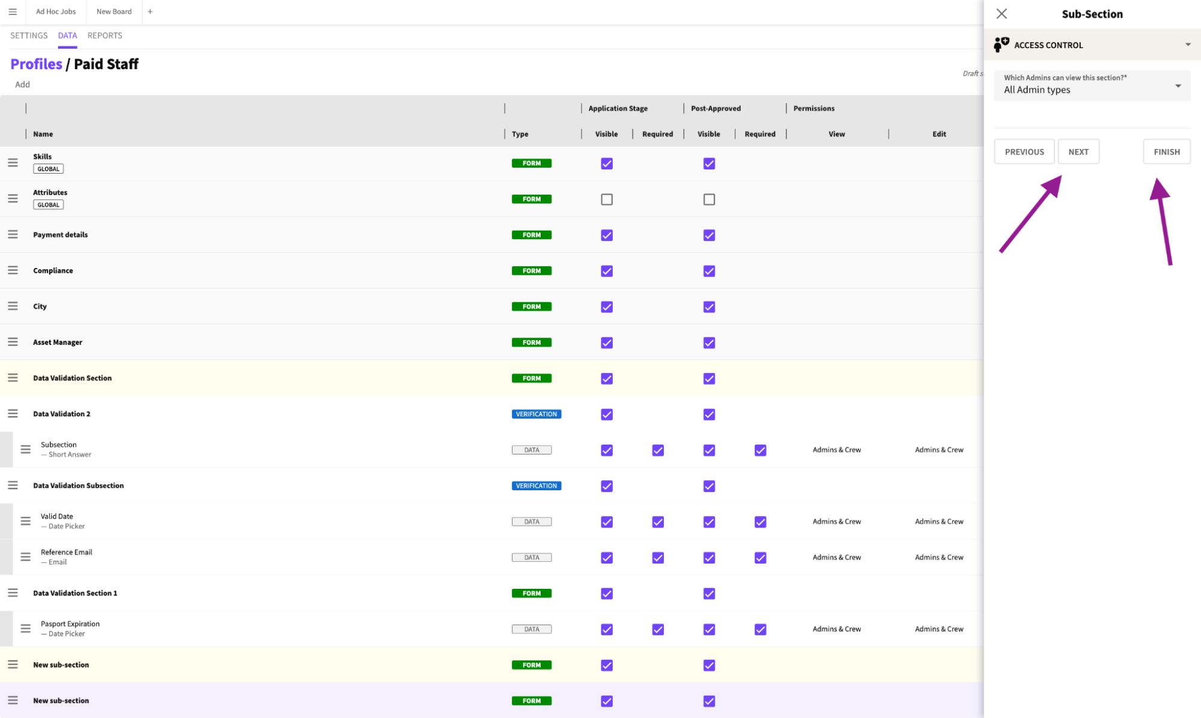Enable Application Stage visibility for Attributes
The image size is (1201, 718).
607,199
